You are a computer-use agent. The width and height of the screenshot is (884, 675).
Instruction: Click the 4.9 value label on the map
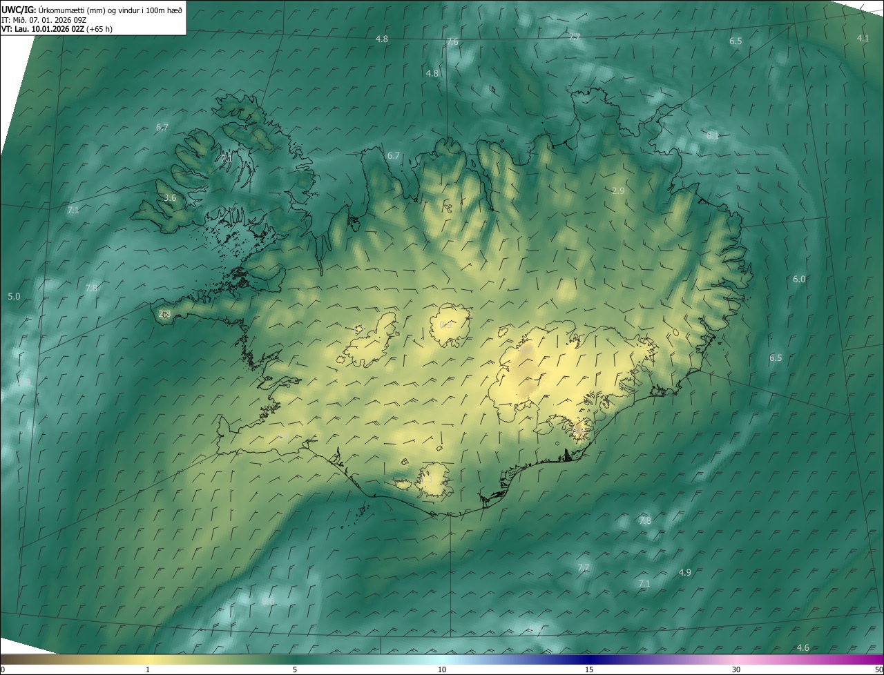point(685,572)
